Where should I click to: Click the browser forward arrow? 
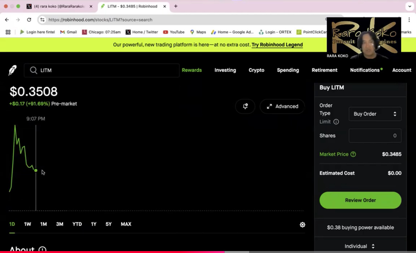[x=18, y=20]
